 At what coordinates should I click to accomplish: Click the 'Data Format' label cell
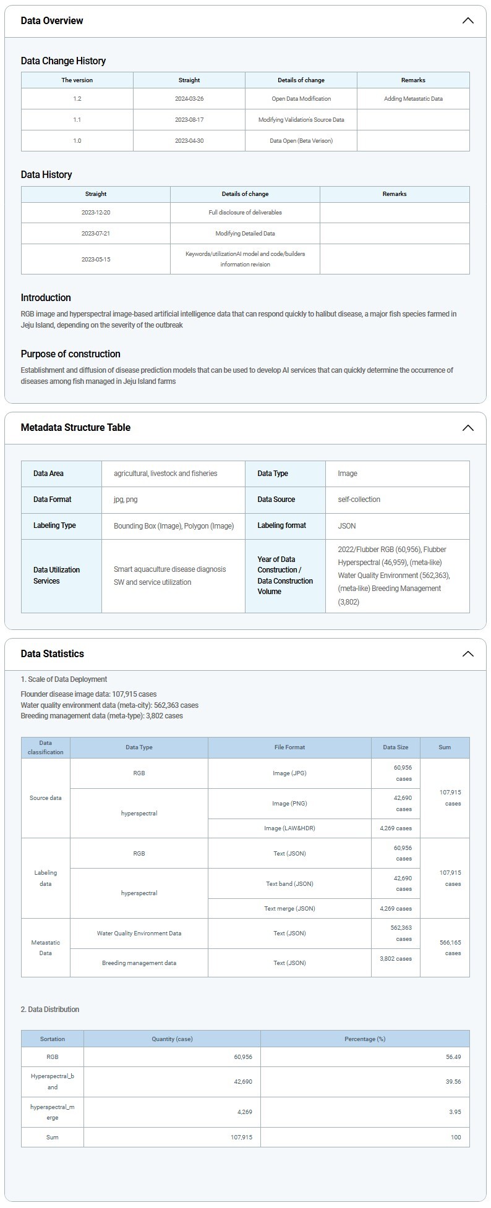click(x=53, y=500)
